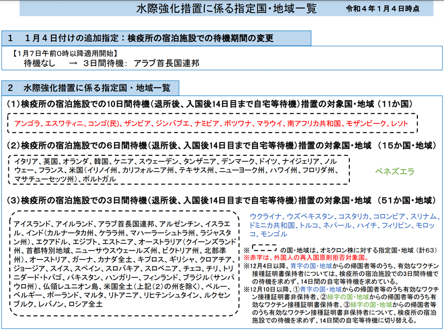Click the text 【1月7日午前0時以降適用開始】
Image resolution: width=444 pixels, height=330 pixels.
pos(65,53)
